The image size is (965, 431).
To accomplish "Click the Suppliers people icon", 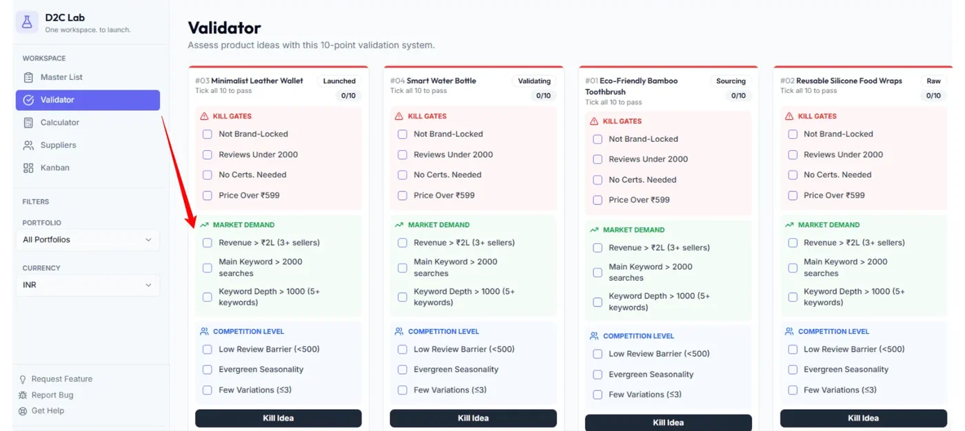I will pyautogui.click(x=28, y=145).
